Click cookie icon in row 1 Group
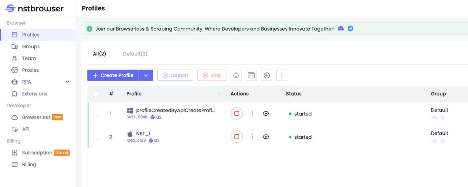Image resolution: width=468 pixels, height=187 pixels. point(442,117)
